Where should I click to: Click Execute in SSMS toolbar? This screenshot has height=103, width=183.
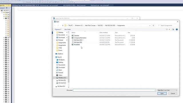[x=28, y=2]
